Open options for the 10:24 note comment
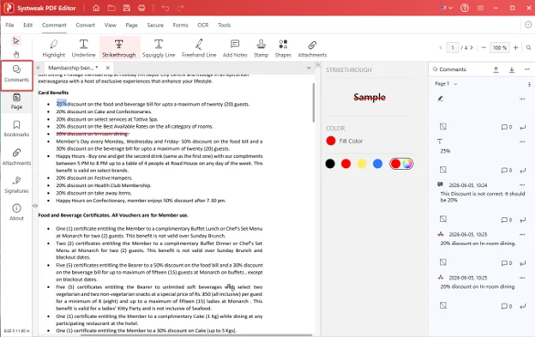This screenshot has height=337, width=535. [x=522, y=185]
